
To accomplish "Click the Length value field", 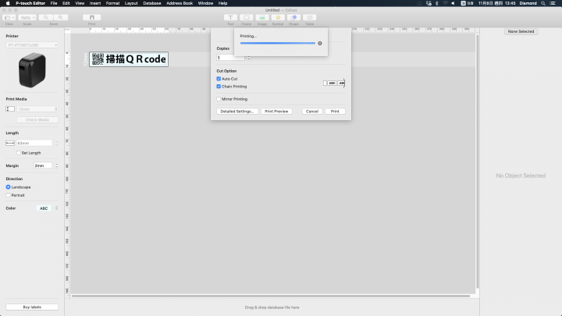I will click(x=34, y=143).
